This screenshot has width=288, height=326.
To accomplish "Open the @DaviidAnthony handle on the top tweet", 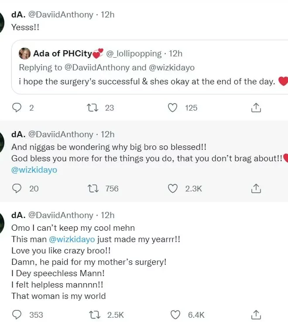I will 61,14.
